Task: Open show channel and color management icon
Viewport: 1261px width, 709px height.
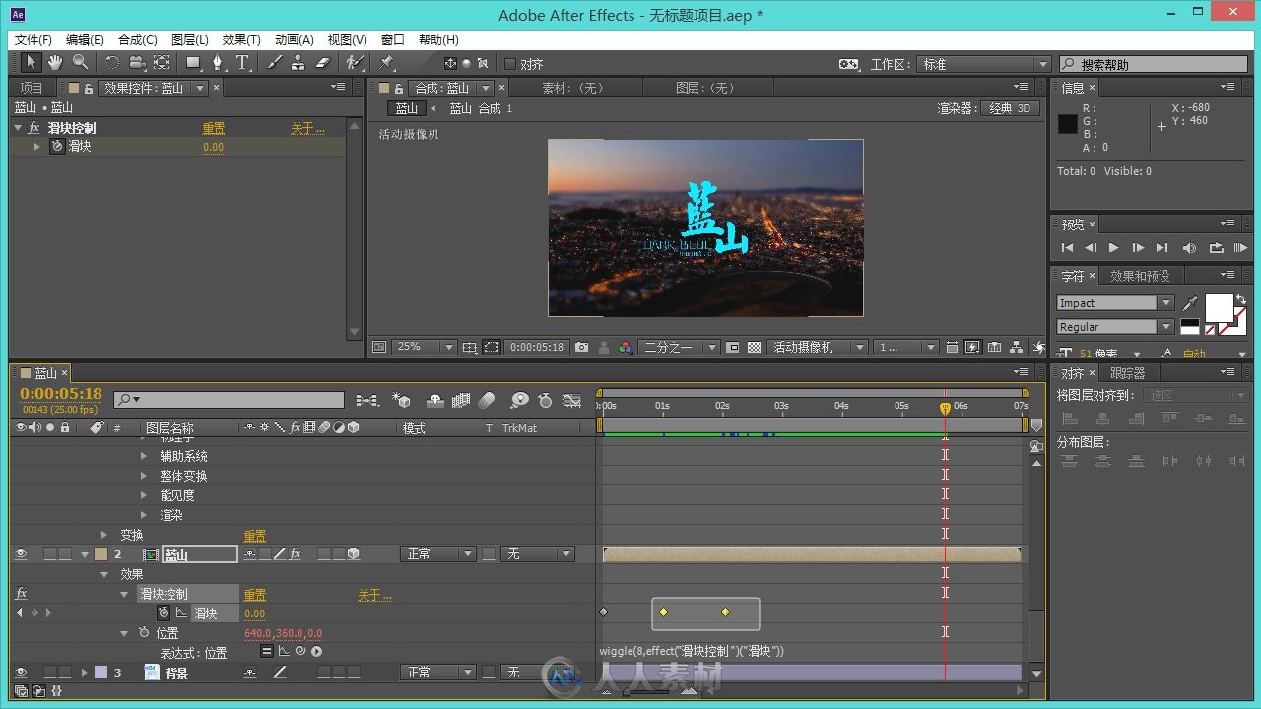Action: (x=625, y=347)
